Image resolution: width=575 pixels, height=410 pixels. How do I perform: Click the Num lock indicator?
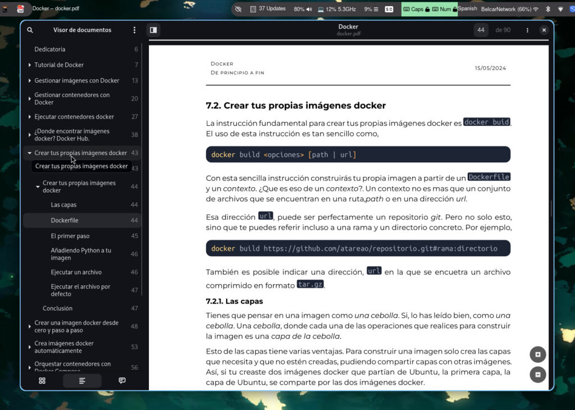(x=444, y=9)
